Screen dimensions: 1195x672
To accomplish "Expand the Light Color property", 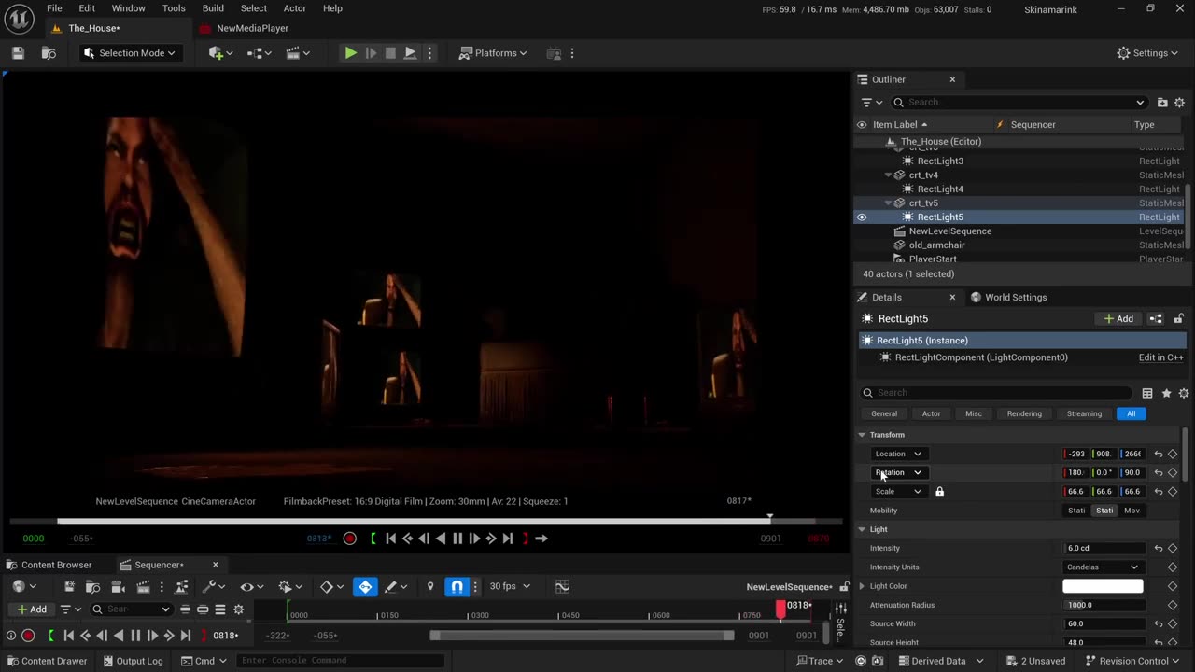I will pos(862,586).
